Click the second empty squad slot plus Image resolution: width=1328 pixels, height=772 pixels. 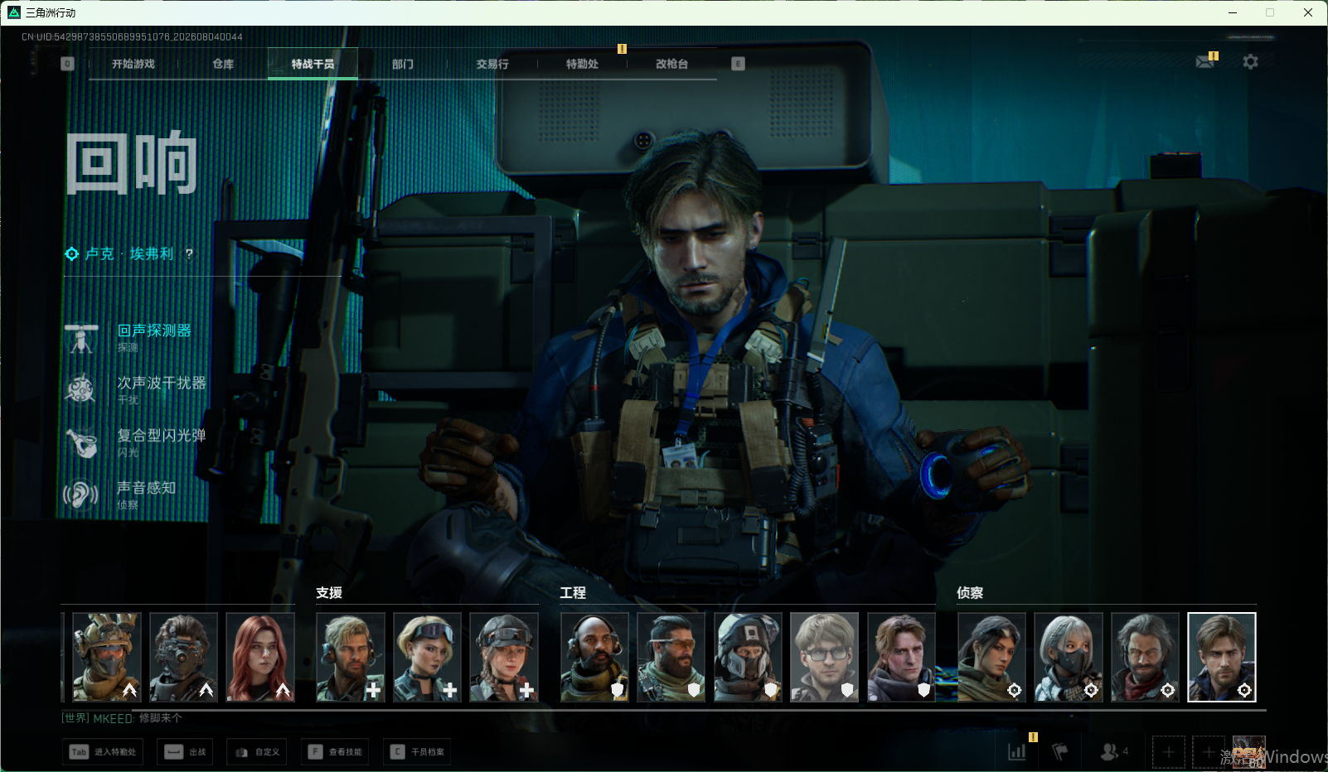coord(1209,752)
